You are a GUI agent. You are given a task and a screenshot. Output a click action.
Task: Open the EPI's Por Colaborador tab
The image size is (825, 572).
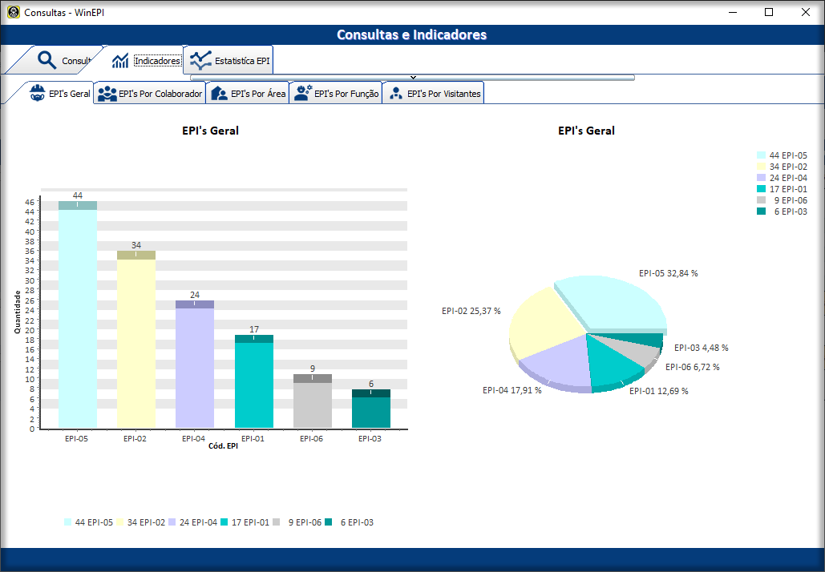coord(160,94)
